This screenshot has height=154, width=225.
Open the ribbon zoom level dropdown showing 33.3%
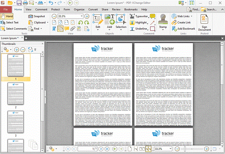pos(81,16)
